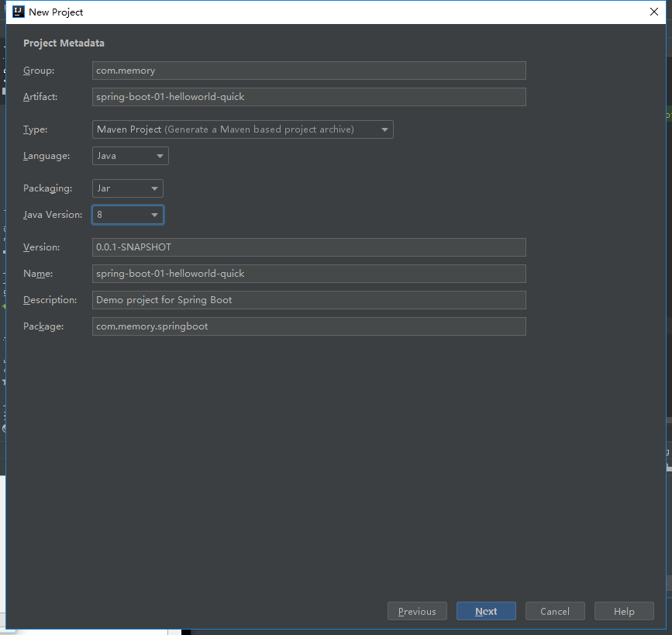The image size is (672, 635).
Task: Click the Java Version label
Action: pyautogui.click(x=53, y=215)
